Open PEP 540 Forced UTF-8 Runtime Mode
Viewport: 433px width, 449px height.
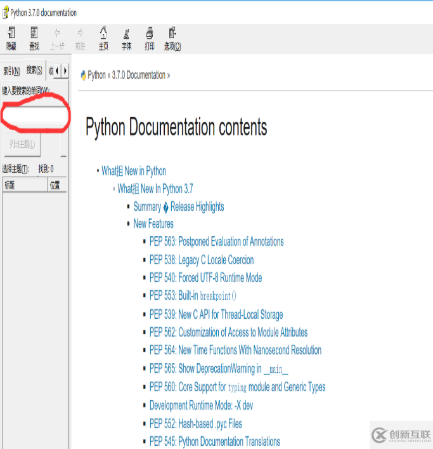pyautogui.click(x=205, y=278)
